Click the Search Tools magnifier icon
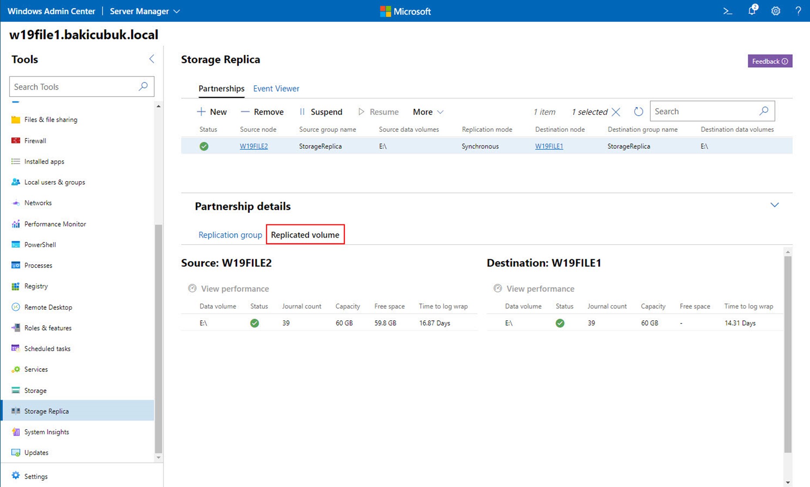The width and height of the screenshot is (810, 487). [x=143, y=86]
